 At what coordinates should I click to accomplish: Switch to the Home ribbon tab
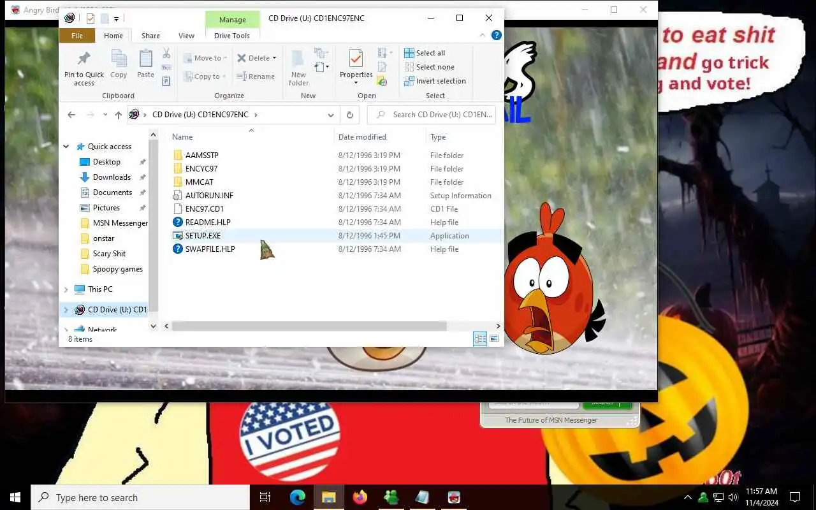coord(113,36)
